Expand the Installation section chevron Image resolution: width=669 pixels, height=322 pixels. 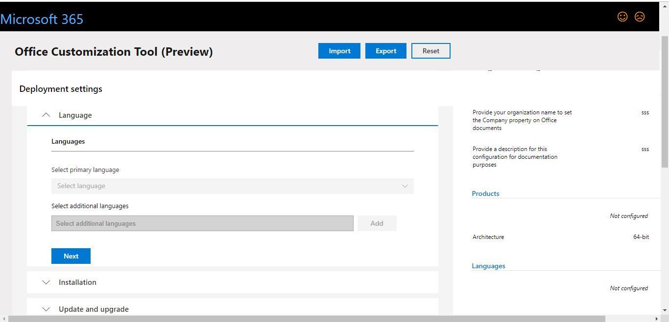[x=46, y=282]
